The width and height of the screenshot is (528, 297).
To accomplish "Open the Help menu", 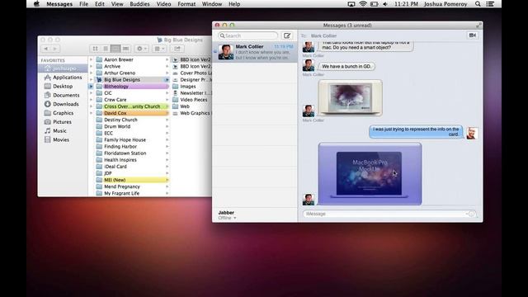I will 234,4.
